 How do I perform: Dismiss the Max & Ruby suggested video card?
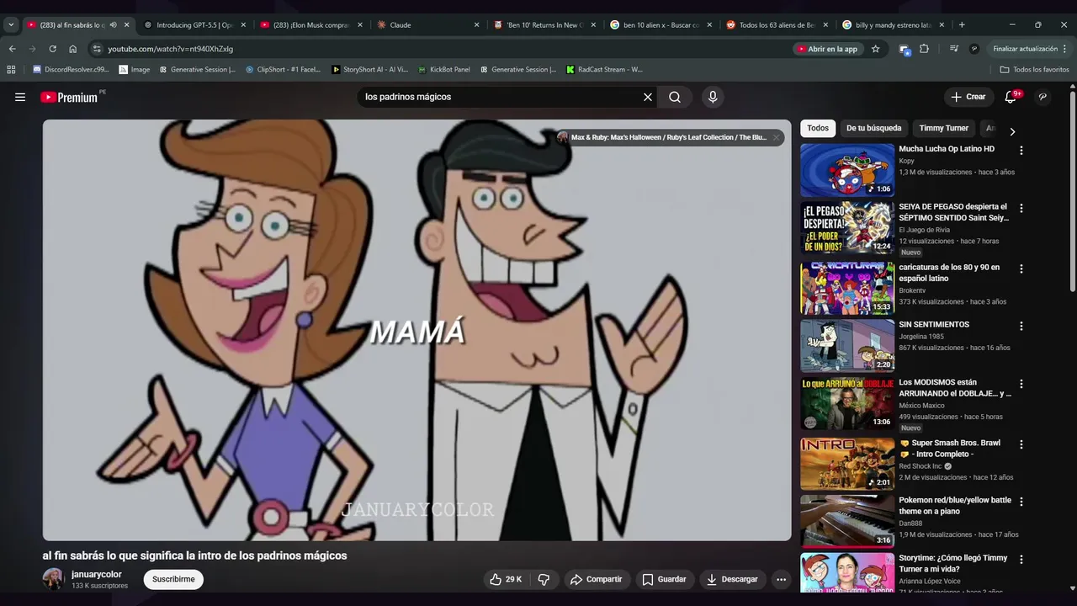click(776, 137)
